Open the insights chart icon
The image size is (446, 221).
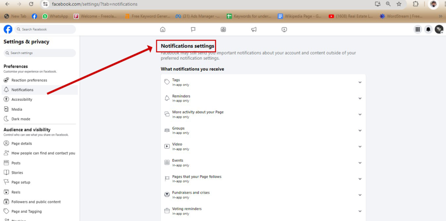click(x=223, y=29)
